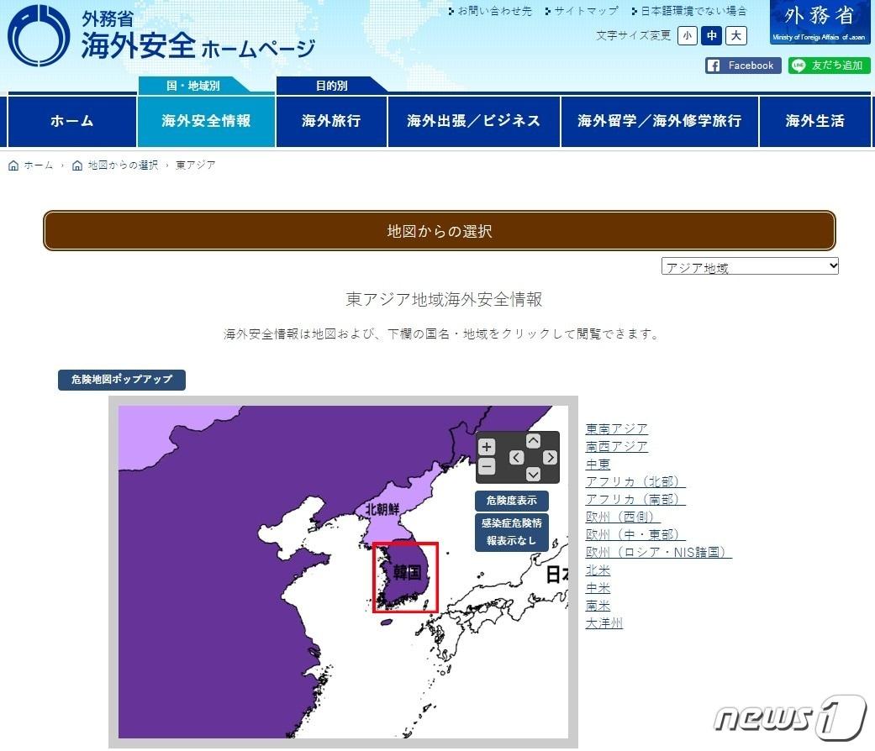The image size is (875, 751).
Task: Select 韓国 on the map
Action: pos(407,575)
